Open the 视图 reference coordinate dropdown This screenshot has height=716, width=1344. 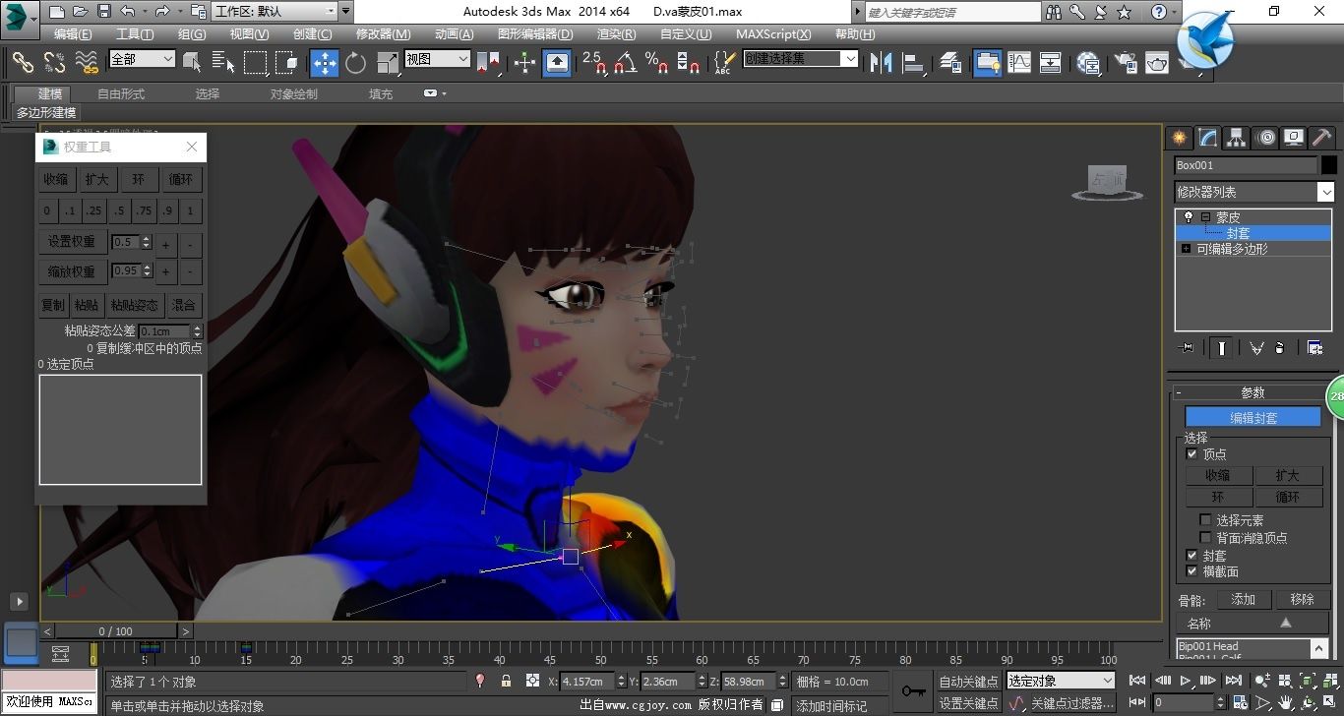click(x=437, y=59)
